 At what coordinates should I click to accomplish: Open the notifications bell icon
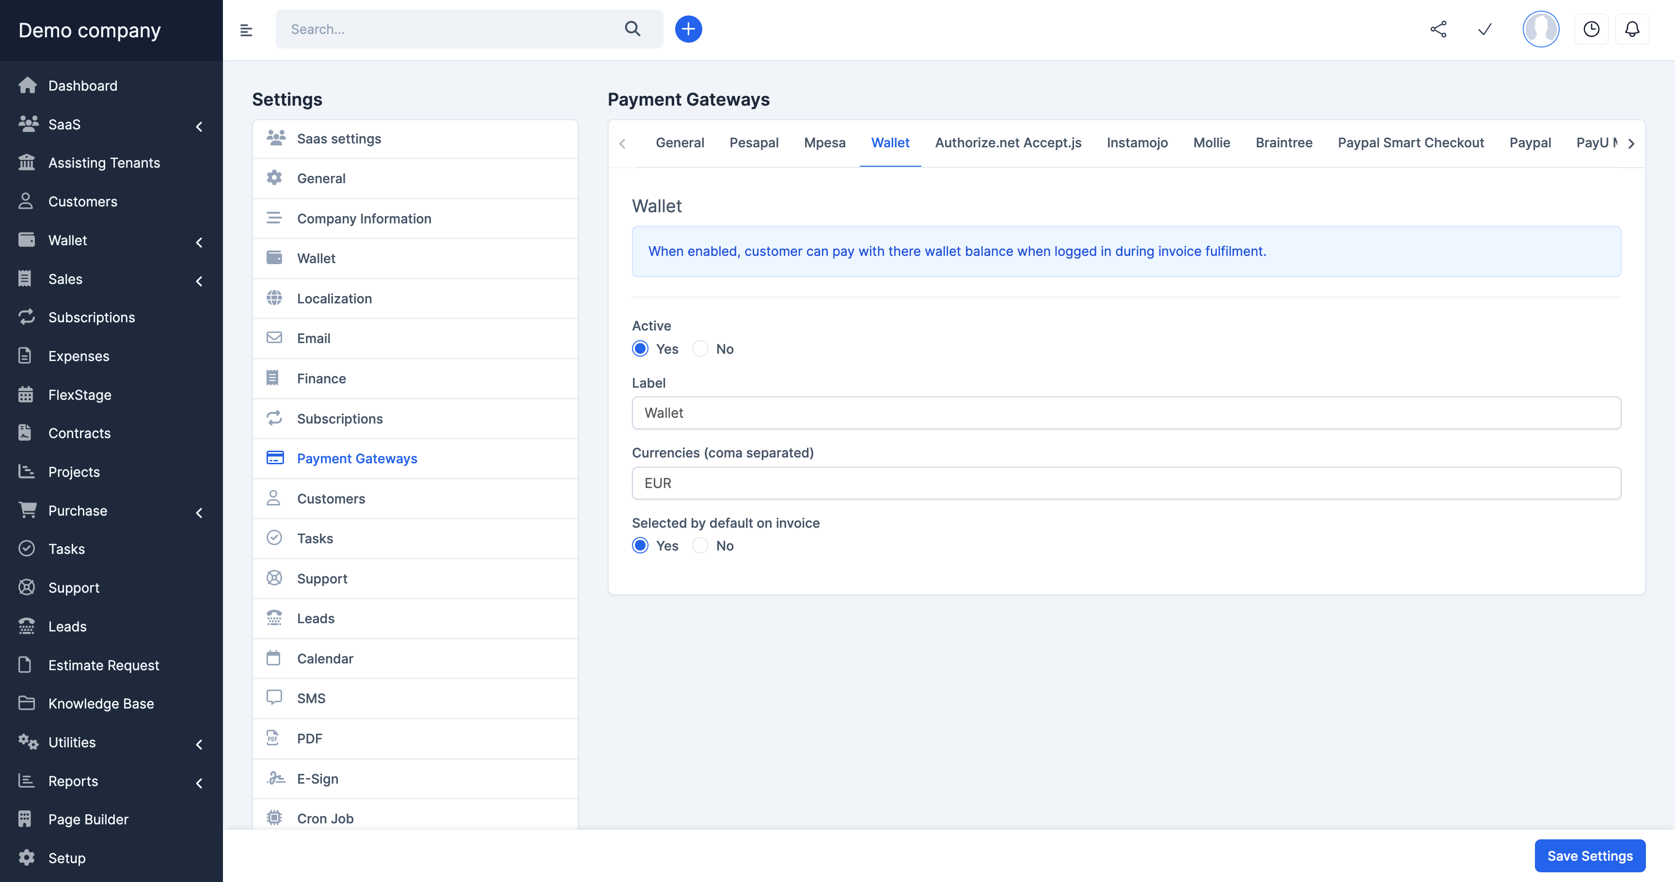1631,29
